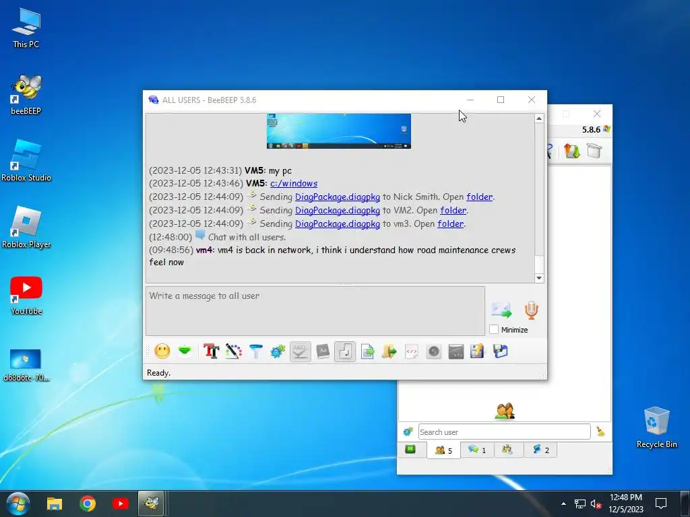The height and width of the screenshot is (517, 690).
Task: Click the chat vertical scrollbar track
Action: pyautogui.click(x=539, y=189)
